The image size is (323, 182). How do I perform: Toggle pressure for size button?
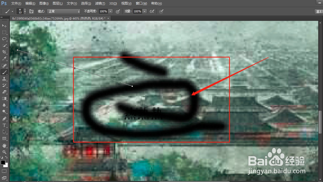coord(161,11)
